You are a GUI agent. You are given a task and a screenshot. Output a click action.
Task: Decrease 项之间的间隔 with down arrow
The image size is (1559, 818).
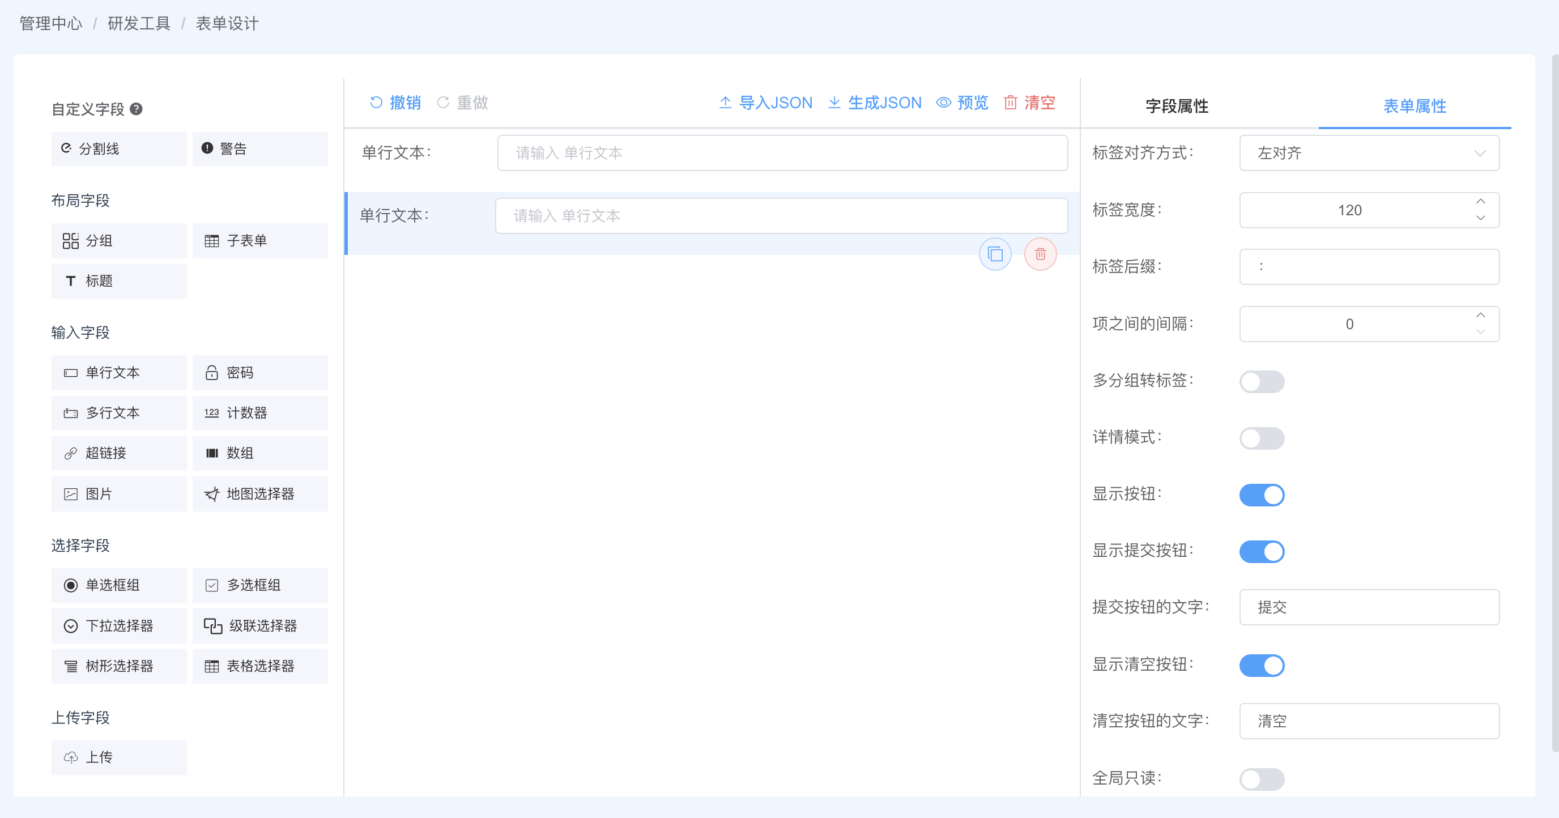point(1480,331)
